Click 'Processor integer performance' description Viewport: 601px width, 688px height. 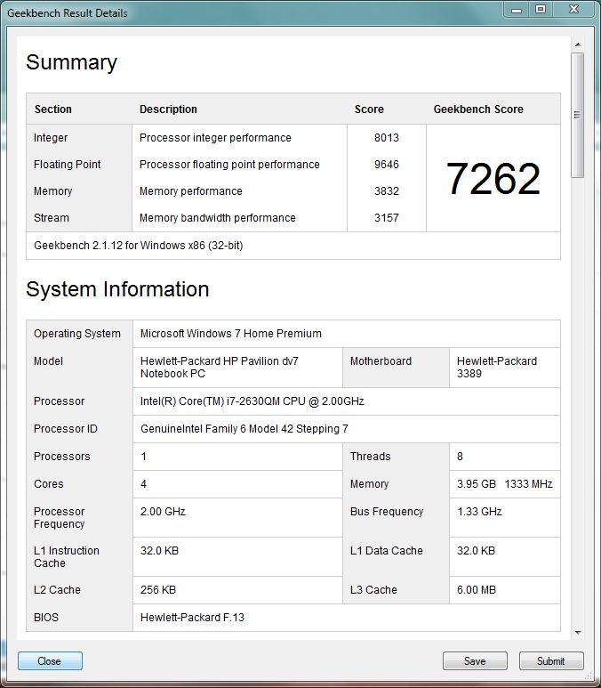pos(215,138)
